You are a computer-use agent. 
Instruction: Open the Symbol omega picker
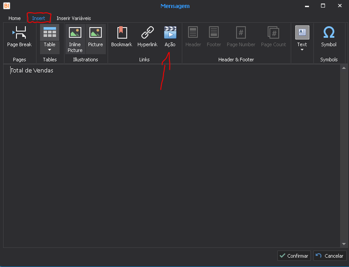click(x=329, y=37)
